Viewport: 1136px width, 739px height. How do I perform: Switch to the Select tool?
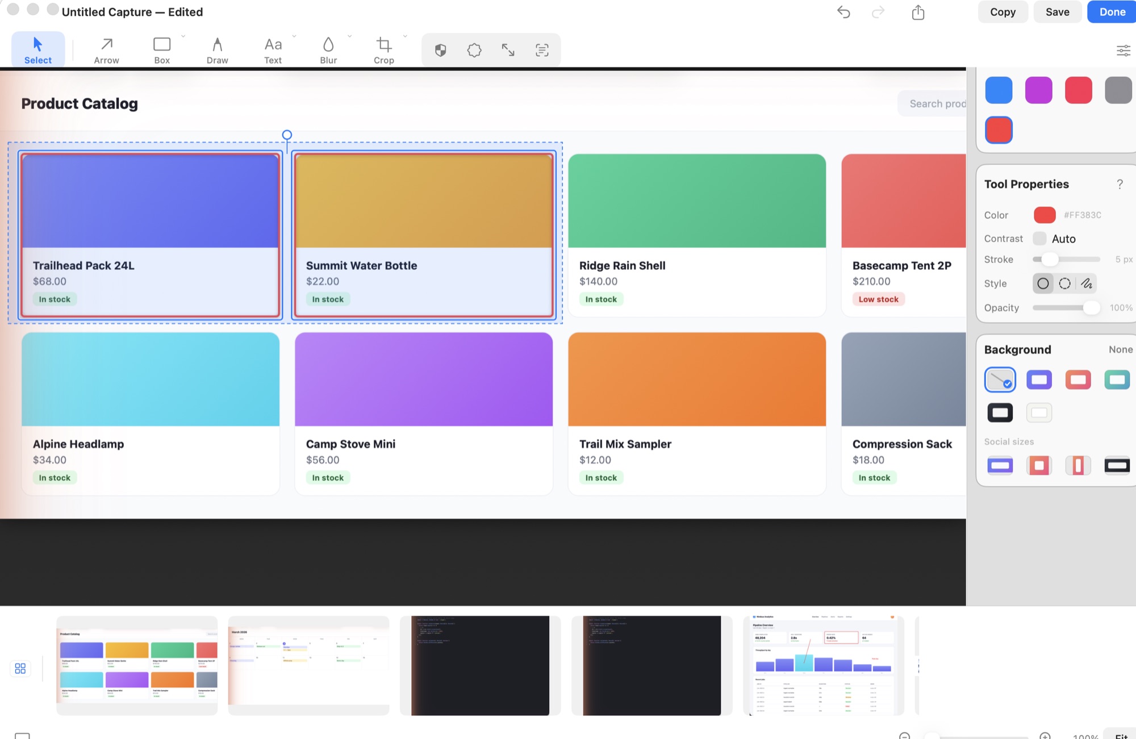click(x=38, y=50)
